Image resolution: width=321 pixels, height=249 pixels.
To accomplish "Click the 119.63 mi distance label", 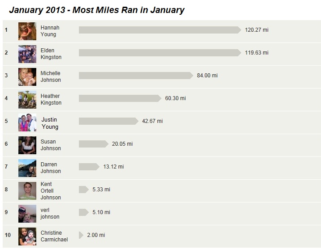I will coord(256,53).
